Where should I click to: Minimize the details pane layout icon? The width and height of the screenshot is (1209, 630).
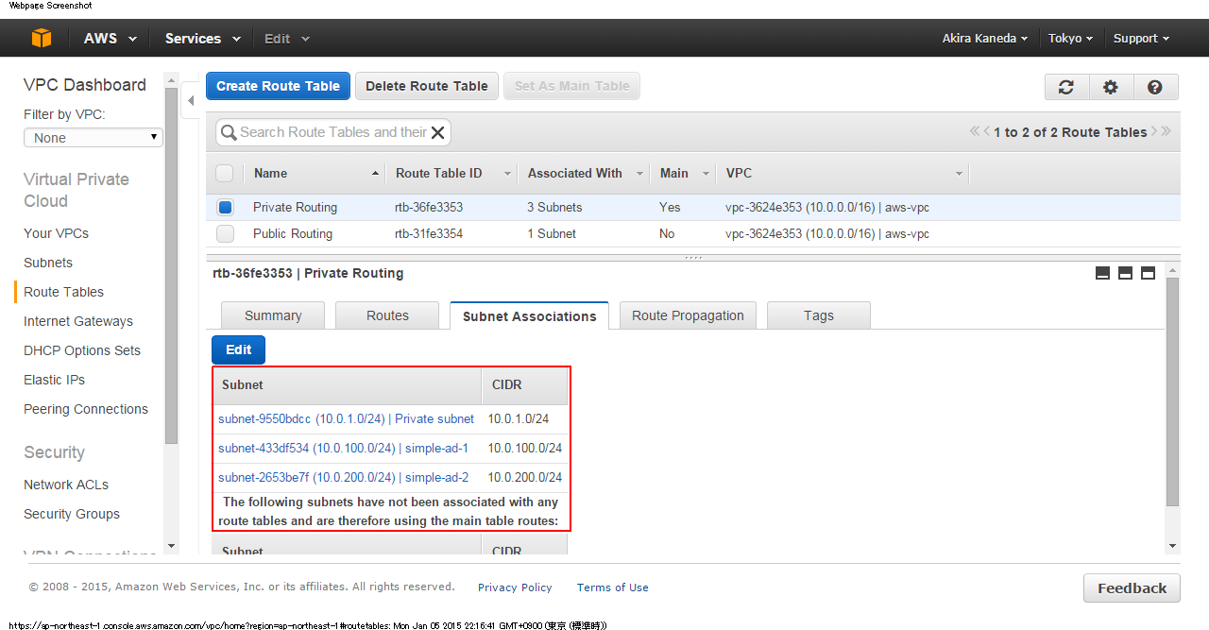point(1102,273)
